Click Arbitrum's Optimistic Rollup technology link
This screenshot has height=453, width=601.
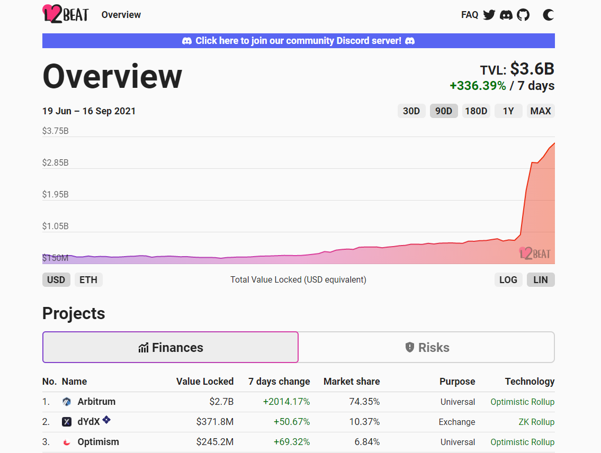pos(523,402)
